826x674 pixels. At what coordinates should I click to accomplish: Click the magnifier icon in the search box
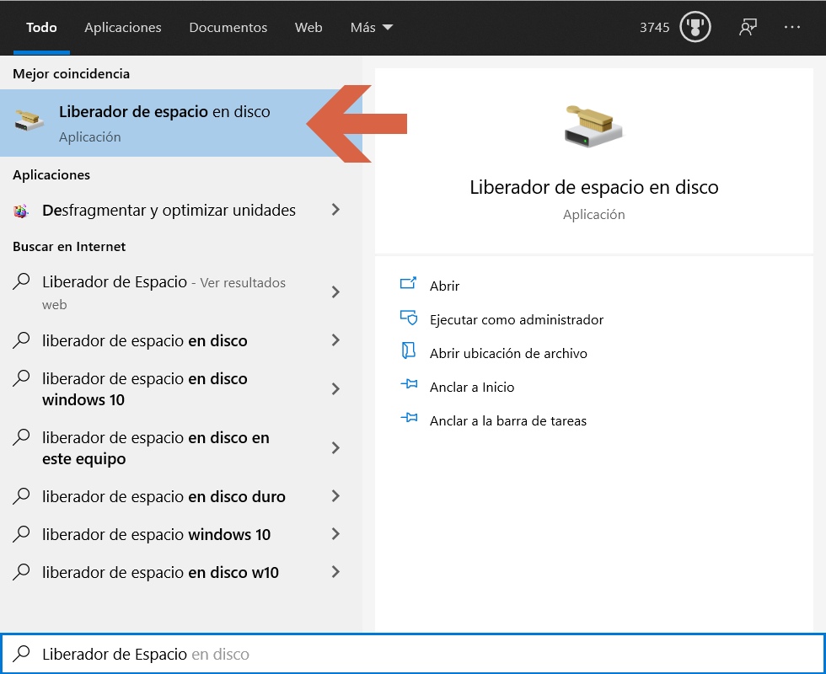(22, 653)
